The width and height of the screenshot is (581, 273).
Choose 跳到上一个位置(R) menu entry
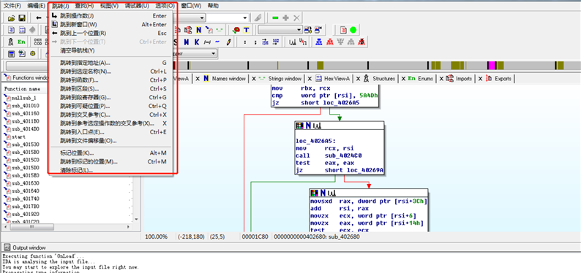coord(110,33)
